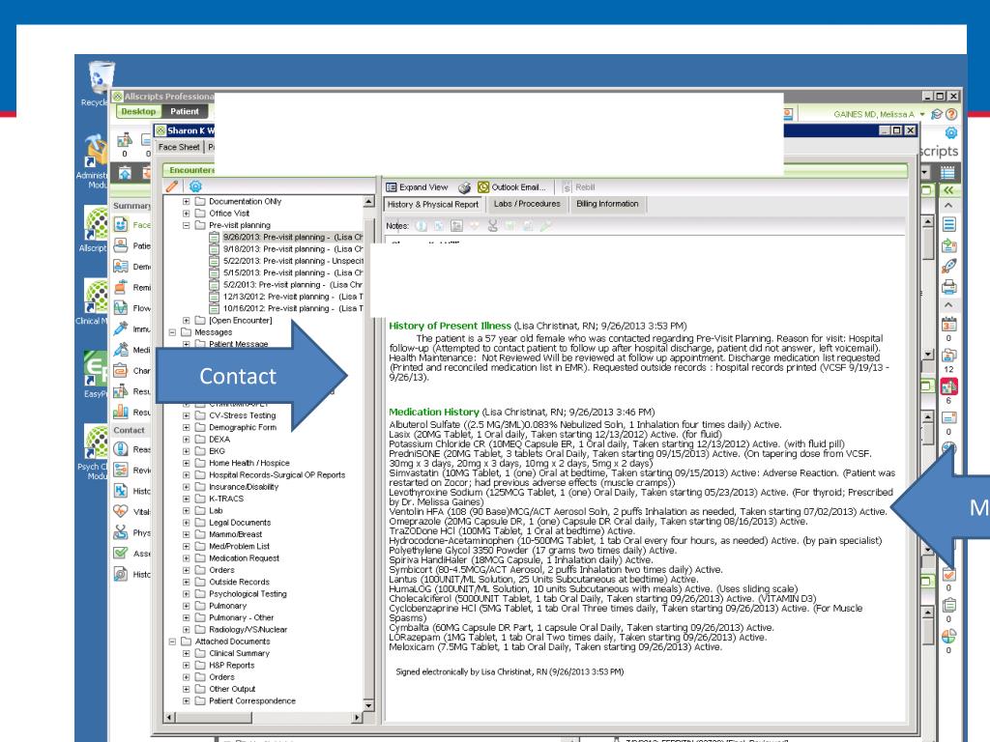Image resolution: width=990 pixels, height=742 pixels.
Task: Select 12/13/2012 Pre-visit planning note
Action: click(286, 297)
